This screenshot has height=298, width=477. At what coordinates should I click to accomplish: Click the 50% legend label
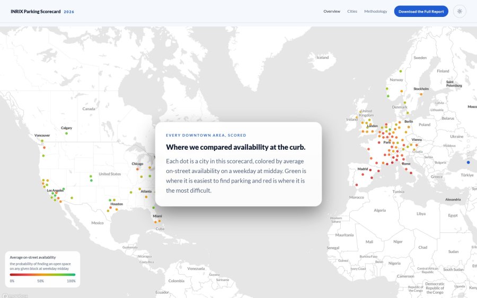(40, 281)
